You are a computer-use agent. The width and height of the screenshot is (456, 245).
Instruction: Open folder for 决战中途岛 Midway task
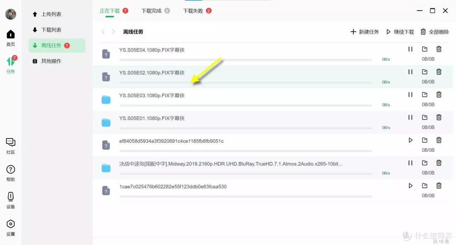[425, 163]
